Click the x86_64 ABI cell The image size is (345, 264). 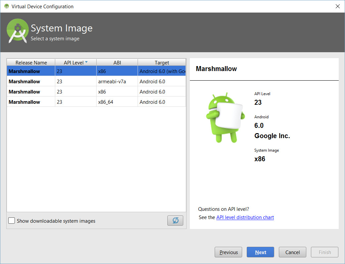(117, 102)
